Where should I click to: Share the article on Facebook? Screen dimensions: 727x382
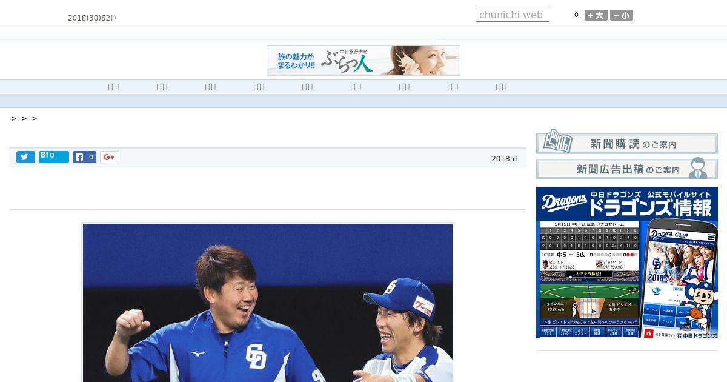[x=85, y=157]
